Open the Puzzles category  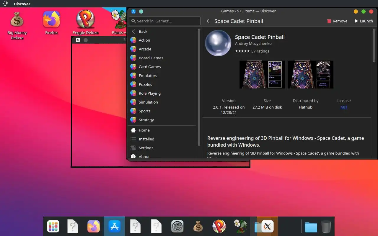click(162, 84)
